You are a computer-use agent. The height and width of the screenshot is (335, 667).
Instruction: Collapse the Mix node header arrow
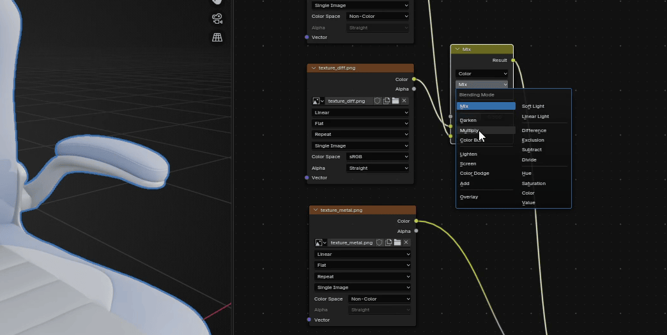457,49
